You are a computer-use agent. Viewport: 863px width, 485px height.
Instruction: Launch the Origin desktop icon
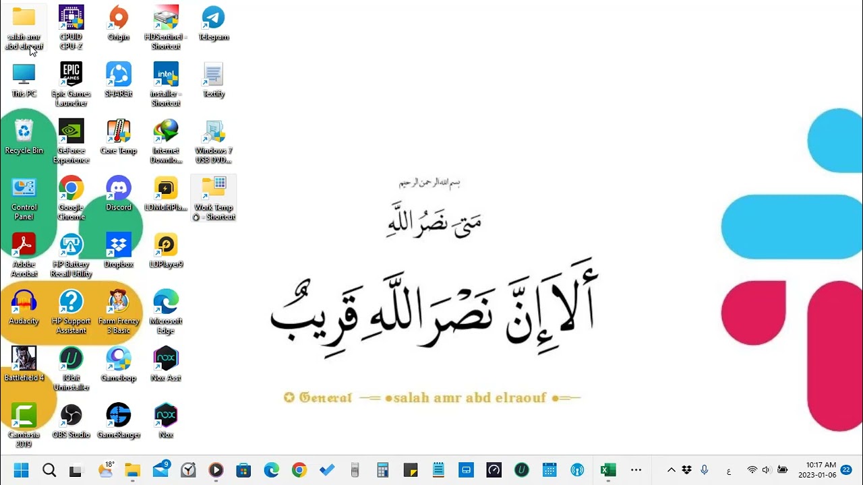click(119, 24)
